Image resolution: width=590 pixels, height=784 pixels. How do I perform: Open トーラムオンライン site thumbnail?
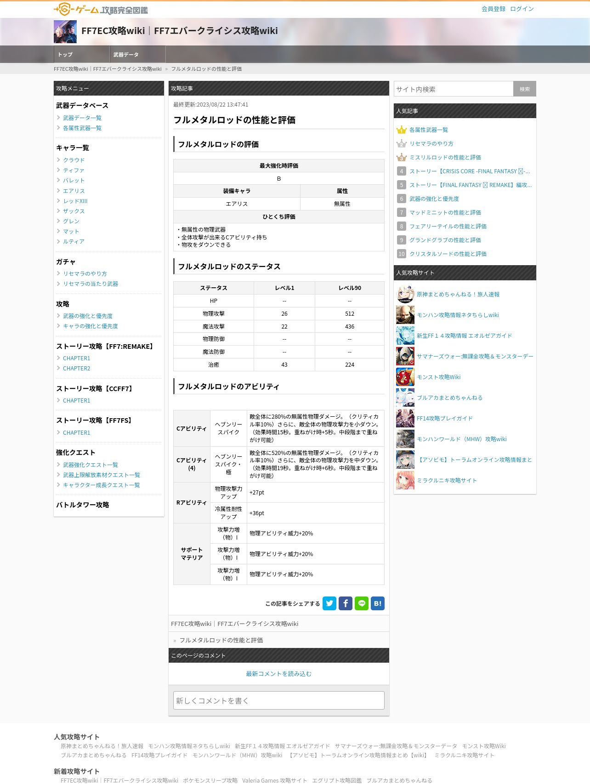[405, 460]
